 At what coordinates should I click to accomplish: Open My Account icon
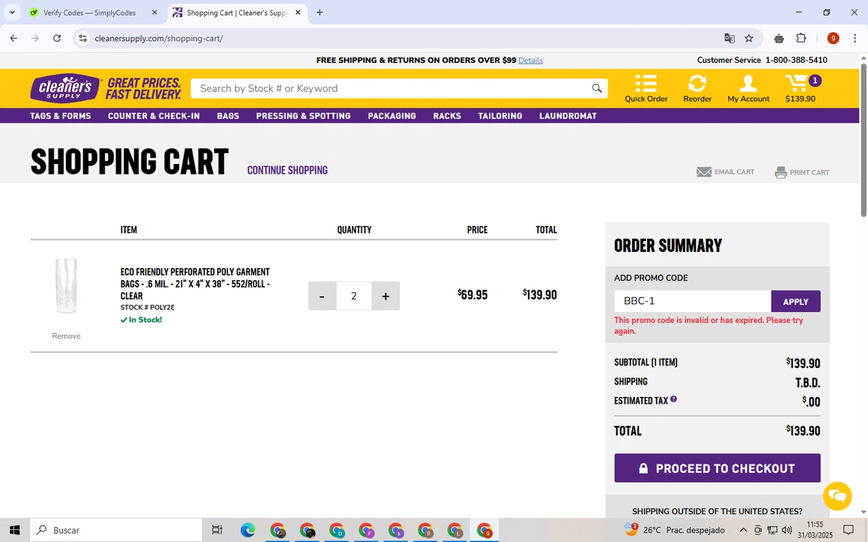tap(748, 88)
